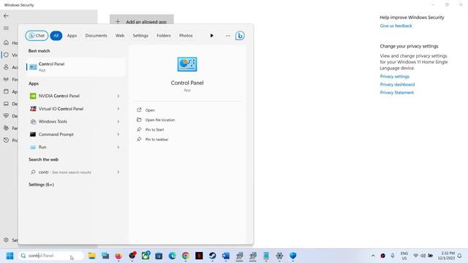The width and height of the screenshot is (468, 263).
Task: Open Microsoft Word from taskbar
Action: pyautogui.click(x=226, y=256)
